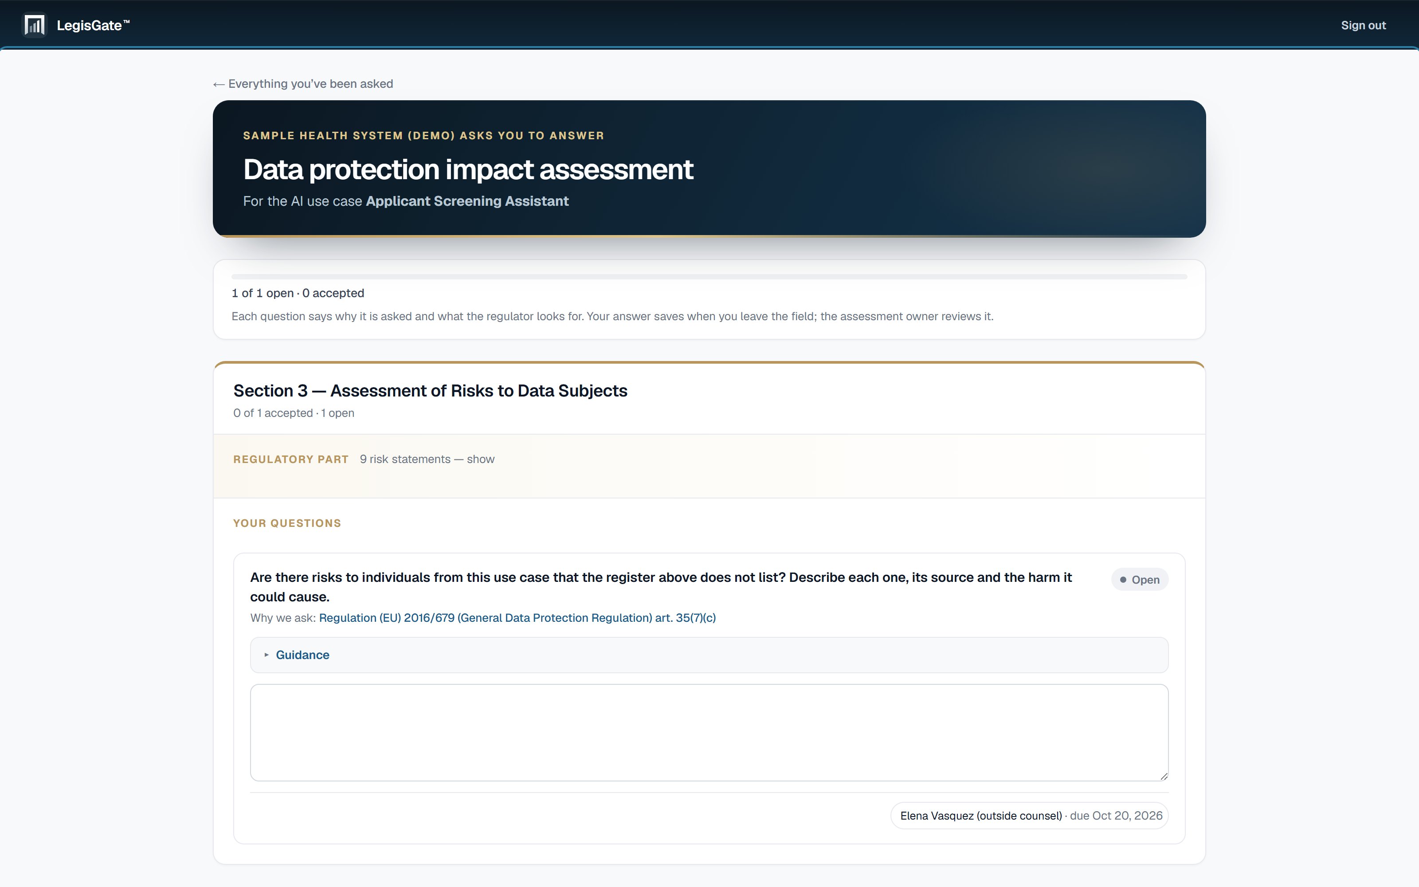
Task: Click the "Why we ask:" label
Action: pos(282,618)
